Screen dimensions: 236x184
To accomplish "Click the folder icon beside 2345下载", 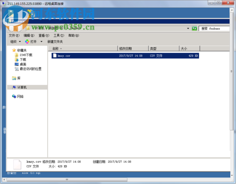I will pyautogui.click(x=17, y=55).
